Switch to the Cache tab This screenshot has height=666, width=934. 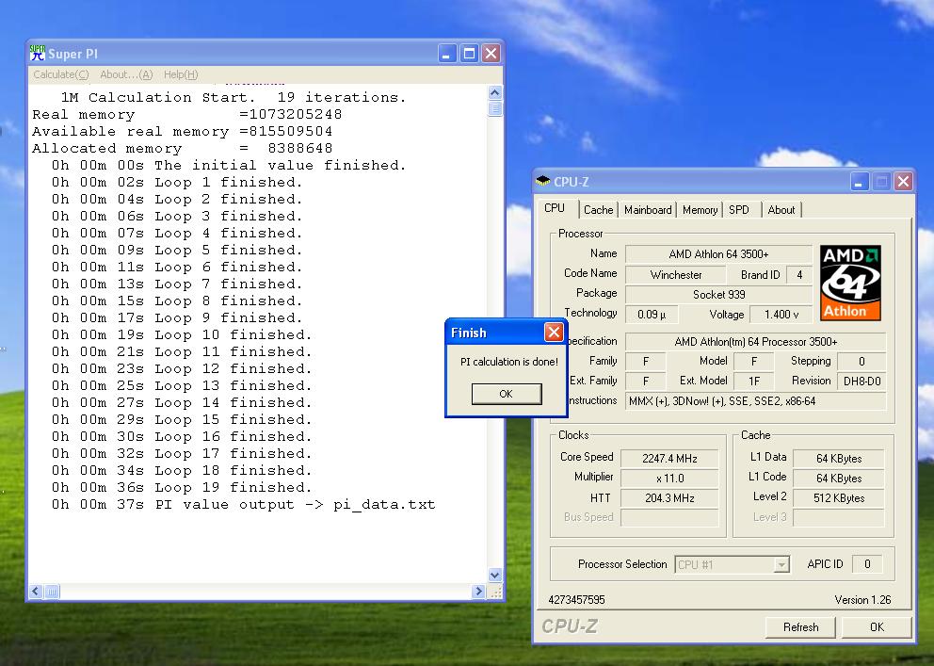(x=598, y=210)
